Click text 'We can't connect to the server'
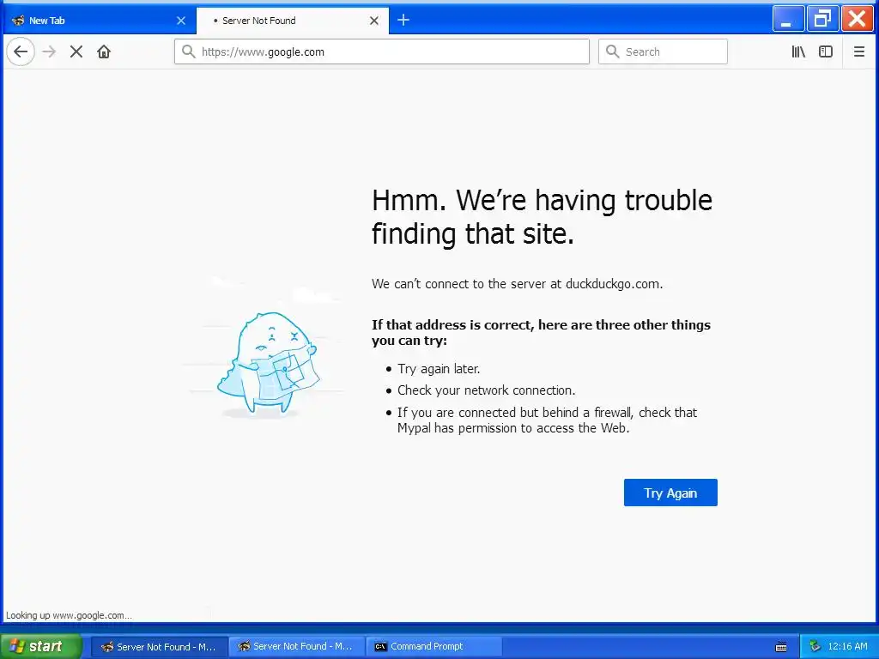 517,284
